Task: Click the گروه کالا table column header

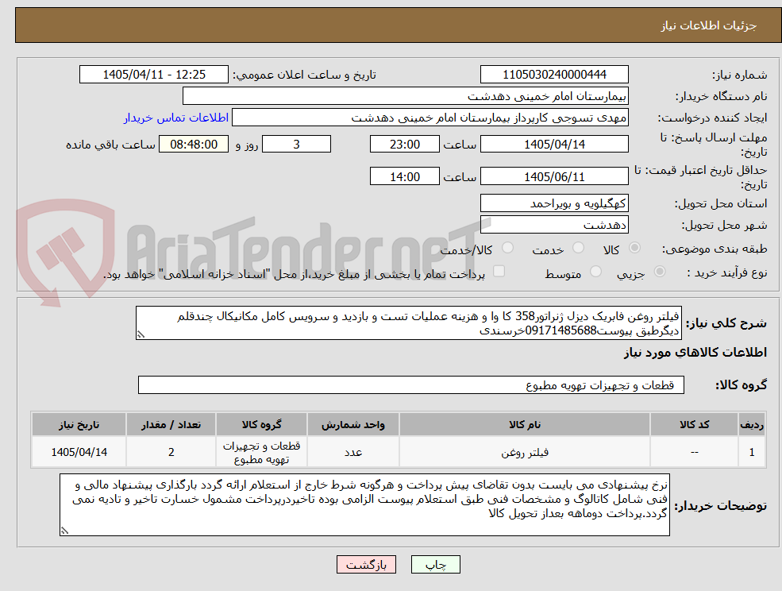Action: (x=261, y=424)
